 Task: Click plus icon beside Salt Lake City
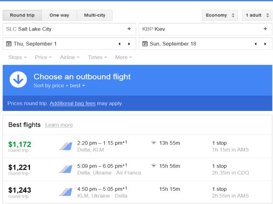129,29
